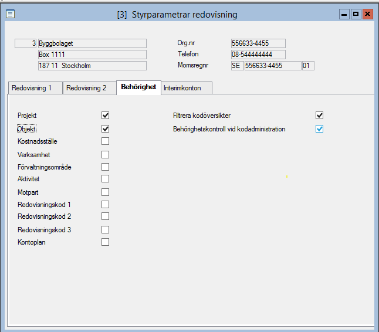This screenshot has width=379, height=332.
Task: Click the Kontoplan label text
Action: (32, 242)
